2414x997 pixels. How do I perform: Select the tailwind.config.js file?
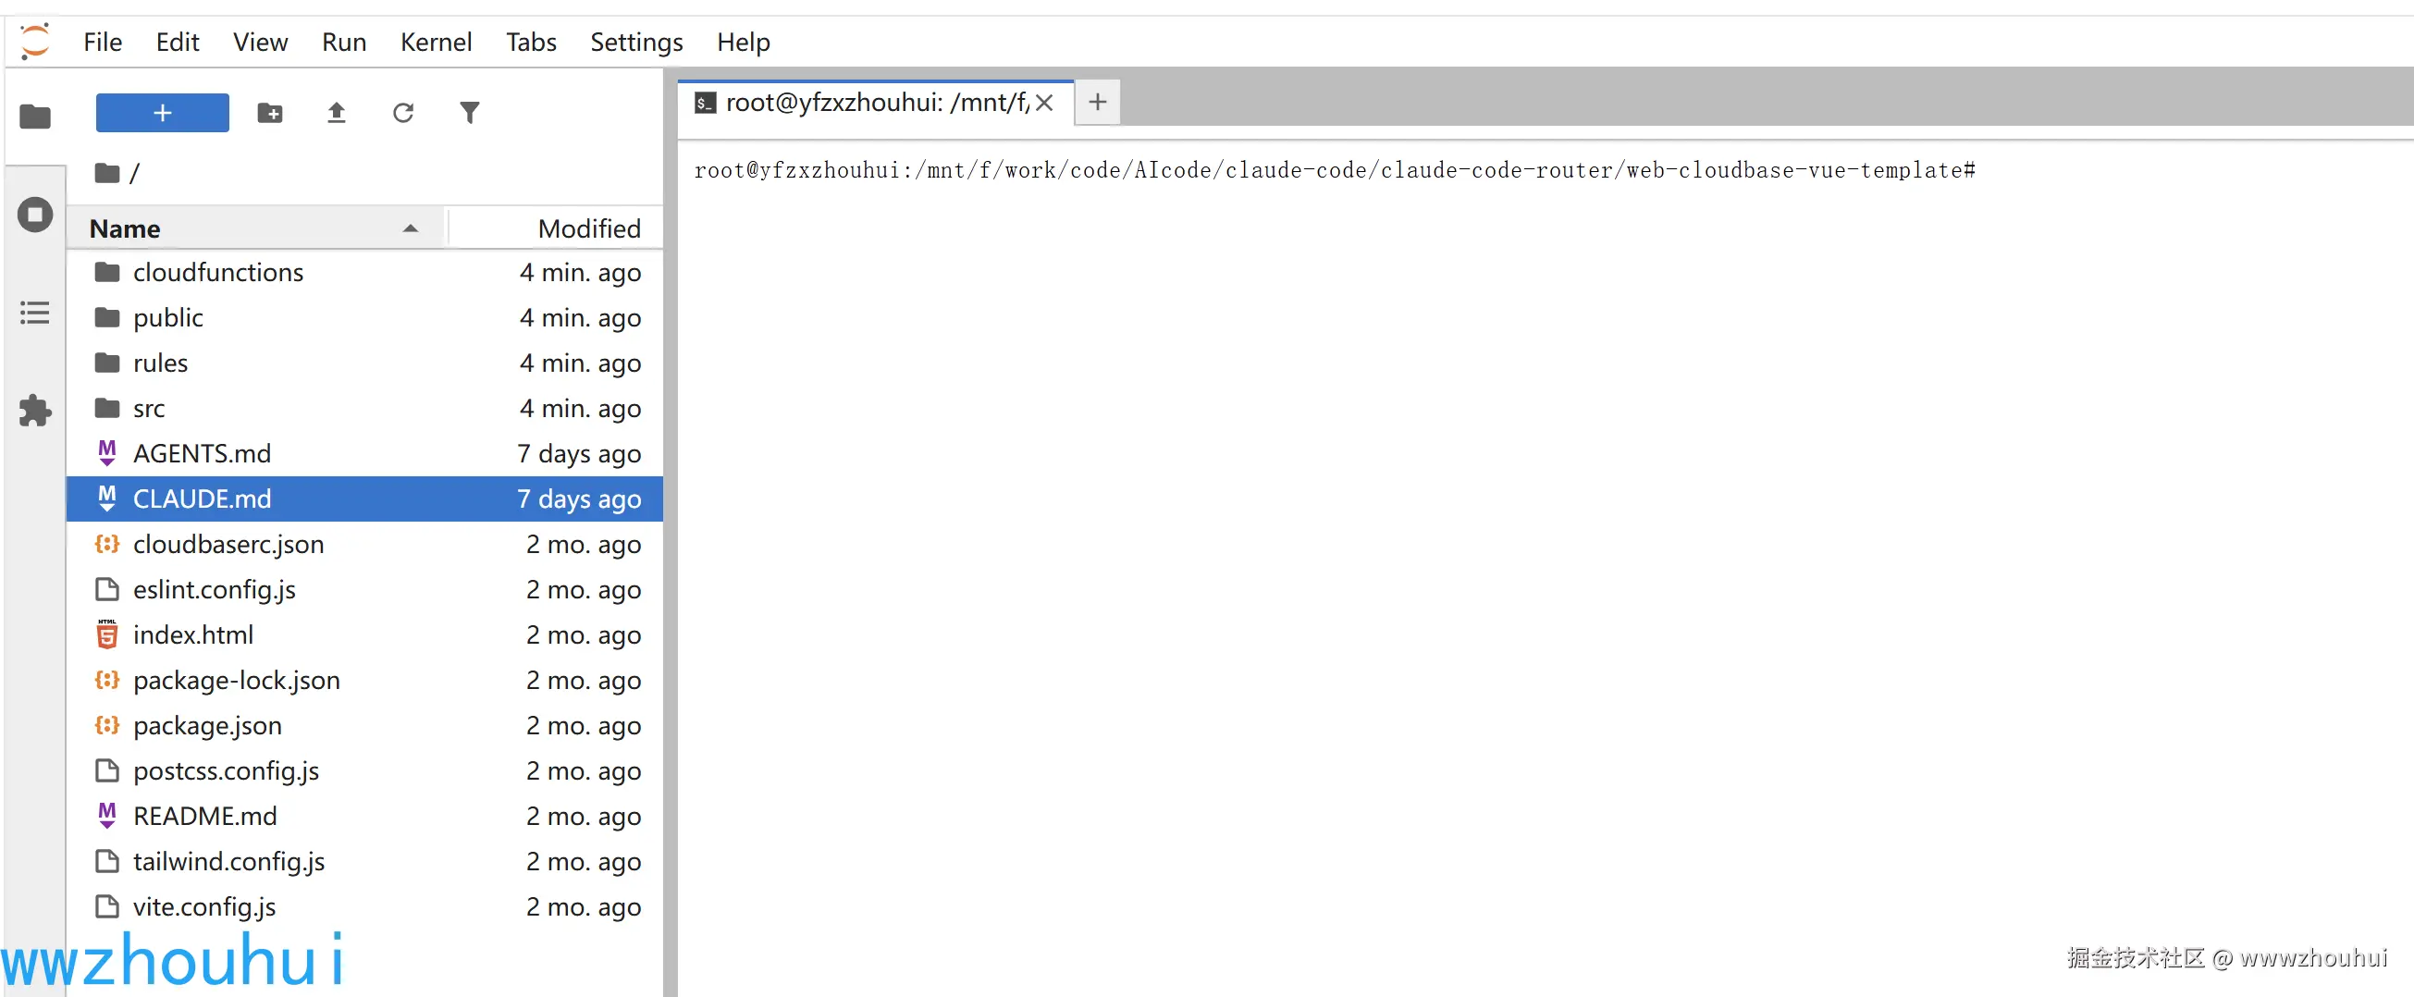tap(364, 861)
